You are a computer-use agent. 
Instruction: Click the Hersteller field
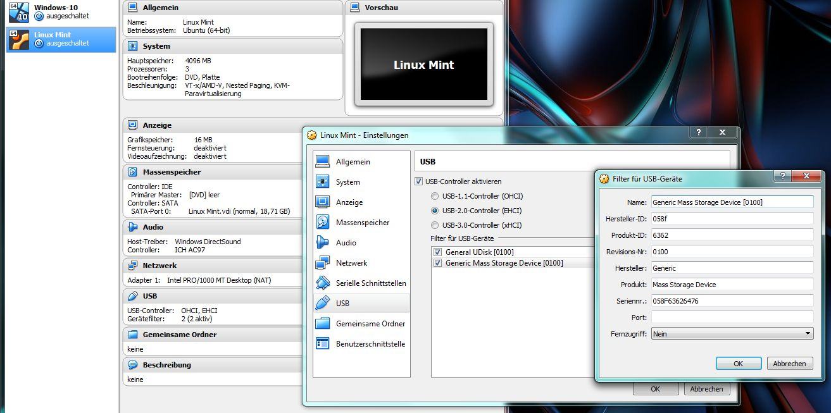[732, 268]
